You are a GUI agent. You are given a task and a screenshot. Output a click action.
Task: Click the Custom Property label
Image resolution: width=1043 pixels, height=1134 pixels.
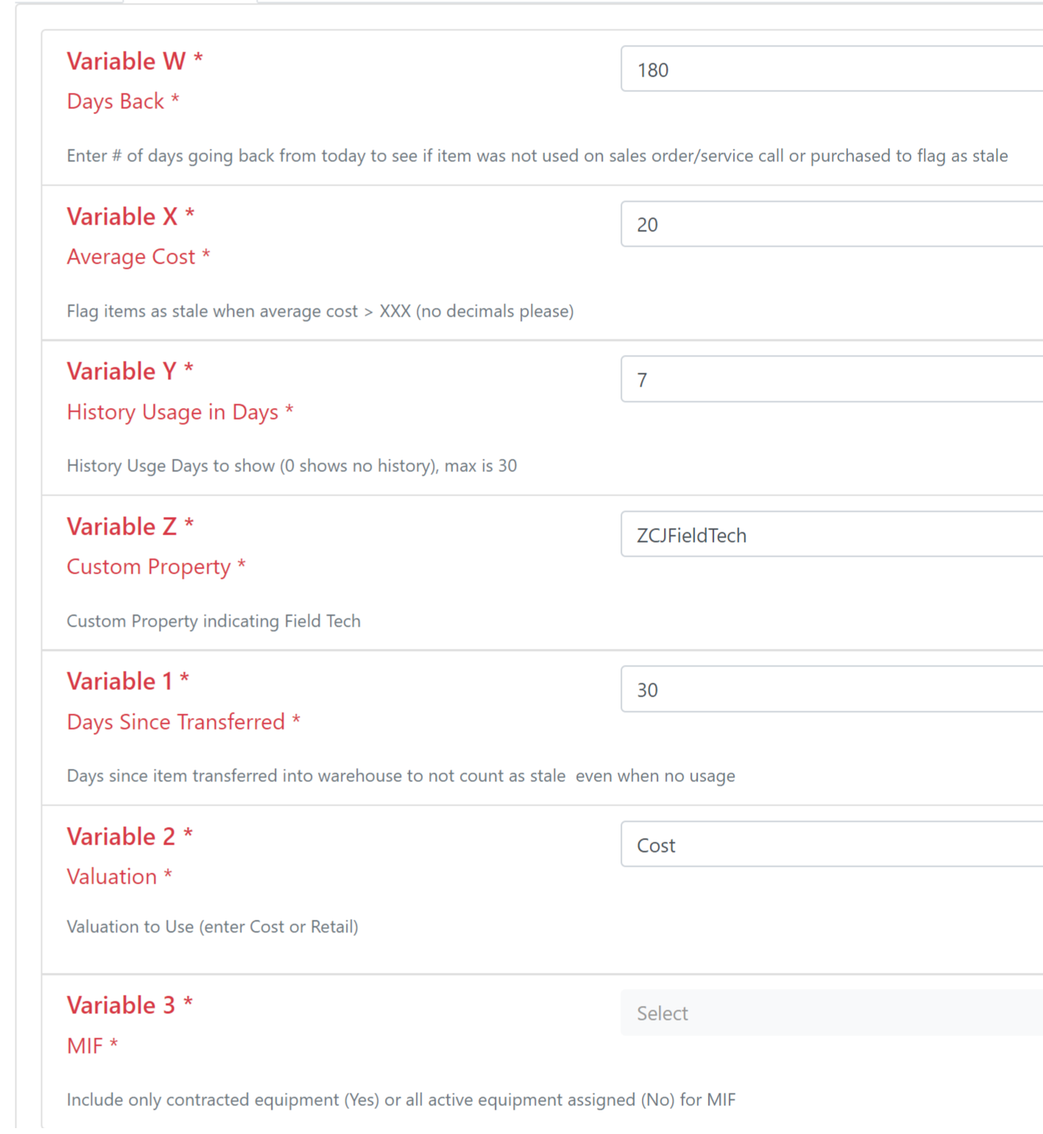156,567
